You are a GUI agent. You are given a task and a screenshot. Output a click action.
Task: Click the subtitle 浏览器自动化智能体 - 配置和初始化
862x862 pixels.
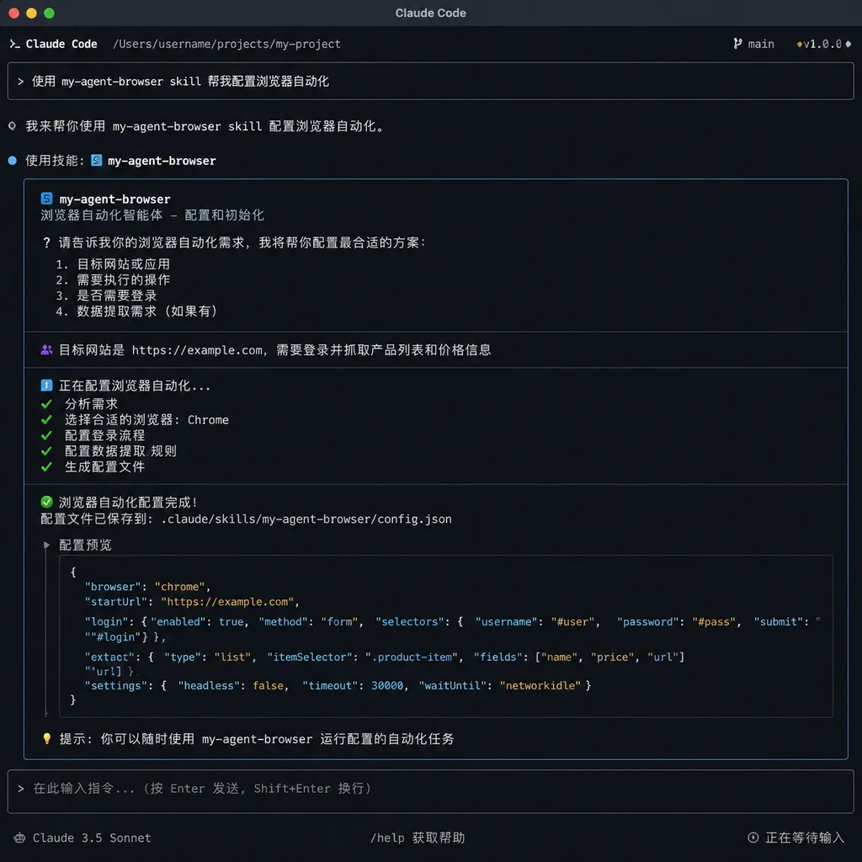[152, 215]
